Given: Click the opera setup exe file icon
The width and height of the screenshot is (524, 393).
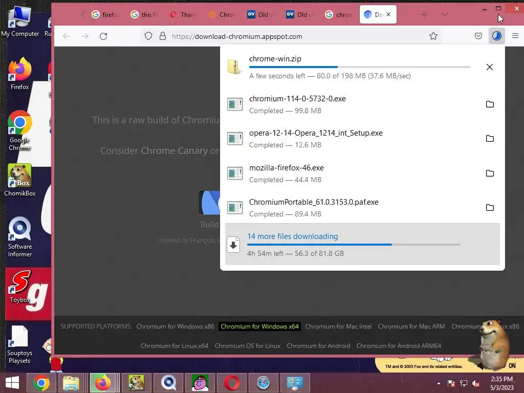Looking at the screenshot, I should (x=234, y=139).
